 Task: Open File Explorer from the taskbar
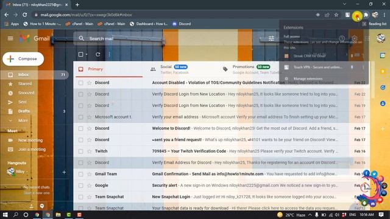coord(58,215)
